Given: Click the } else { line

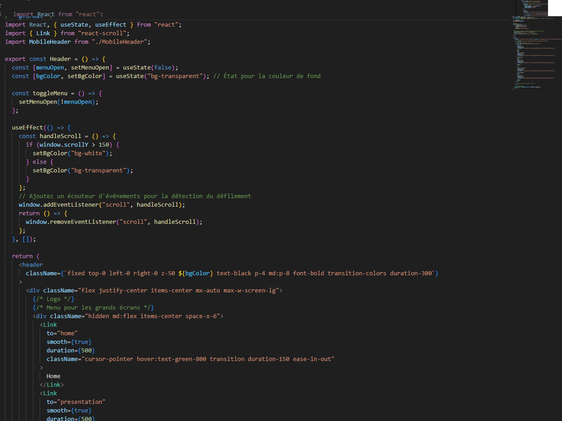Looking at the screenshot, I should tap(40, 162).
